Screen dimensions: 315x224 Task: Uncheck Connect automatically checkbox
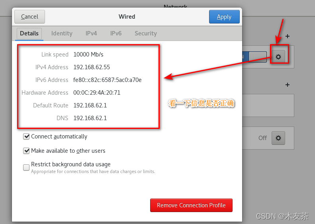(26, 136)
